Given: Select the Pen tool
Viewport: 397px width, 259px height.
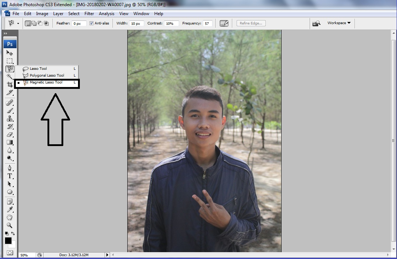Looking at the screenshot, I should [10, 168].
